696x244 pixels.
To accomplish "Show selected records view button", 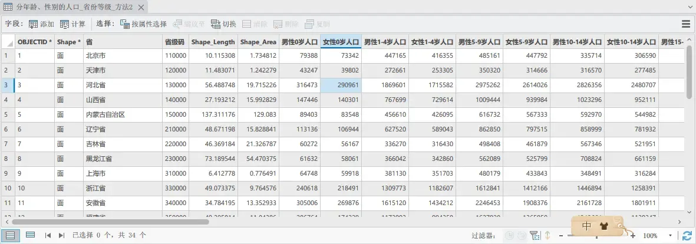I will [x=30, y=235].
